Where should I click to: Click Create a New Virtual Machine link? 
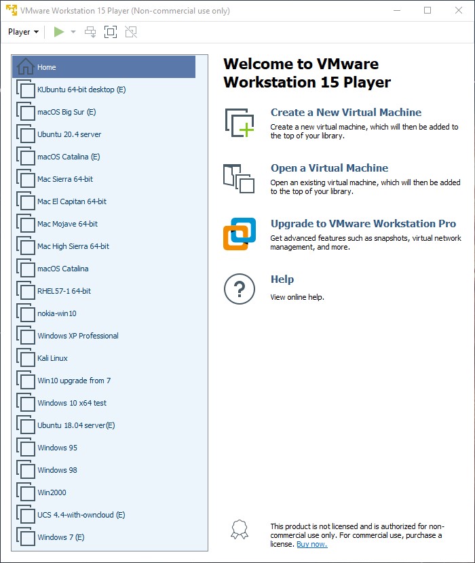click(345, 113)
